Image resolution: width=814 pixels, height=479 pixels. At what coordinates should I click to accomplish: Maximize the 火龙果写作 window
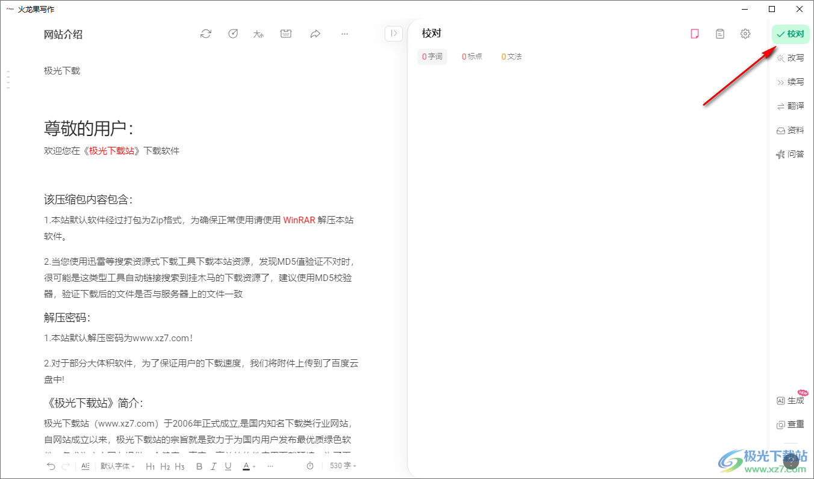[772, 9]
